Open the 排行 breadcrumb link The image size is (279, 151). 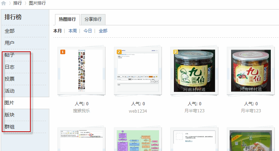tap(18, 3)
